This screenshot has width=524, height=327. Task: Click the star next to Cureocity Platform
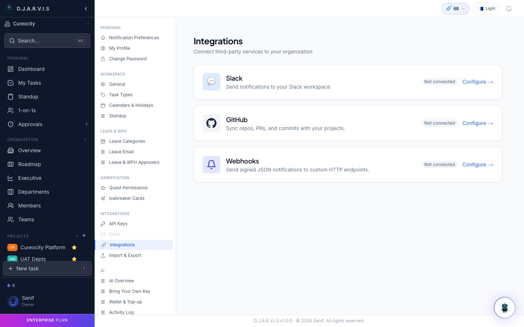(x=74, y=247)
